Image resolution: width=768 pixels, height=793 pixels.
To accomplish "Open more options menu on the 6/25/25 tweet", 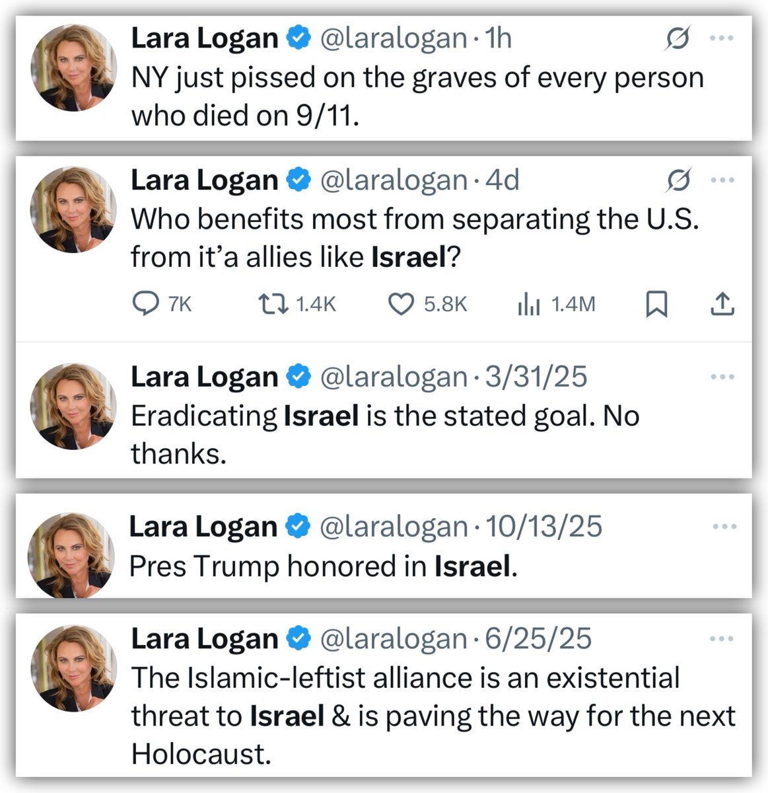I will [x=722, y=638].
